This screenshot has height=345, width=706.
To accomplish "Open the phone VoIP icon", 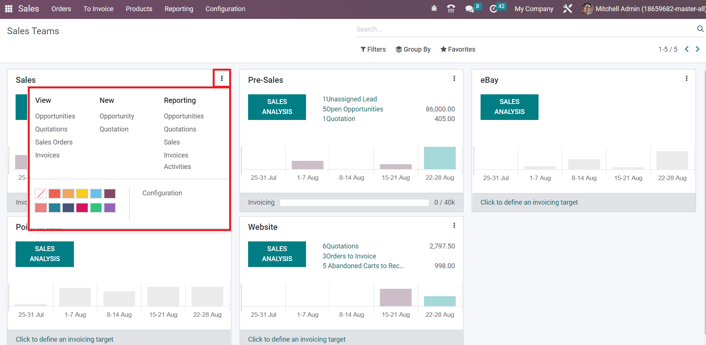I will tap(451, 9).
